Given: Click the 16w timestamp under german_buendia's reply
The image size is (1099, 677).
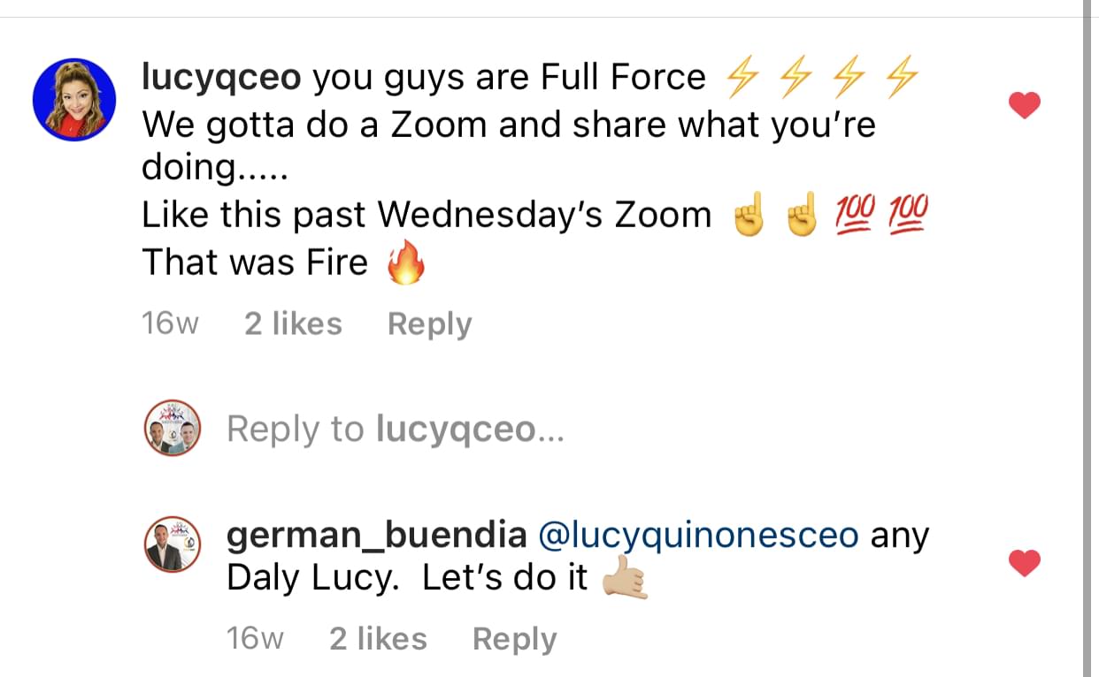Looking at the screenshot, I should [x=255, y=639].
